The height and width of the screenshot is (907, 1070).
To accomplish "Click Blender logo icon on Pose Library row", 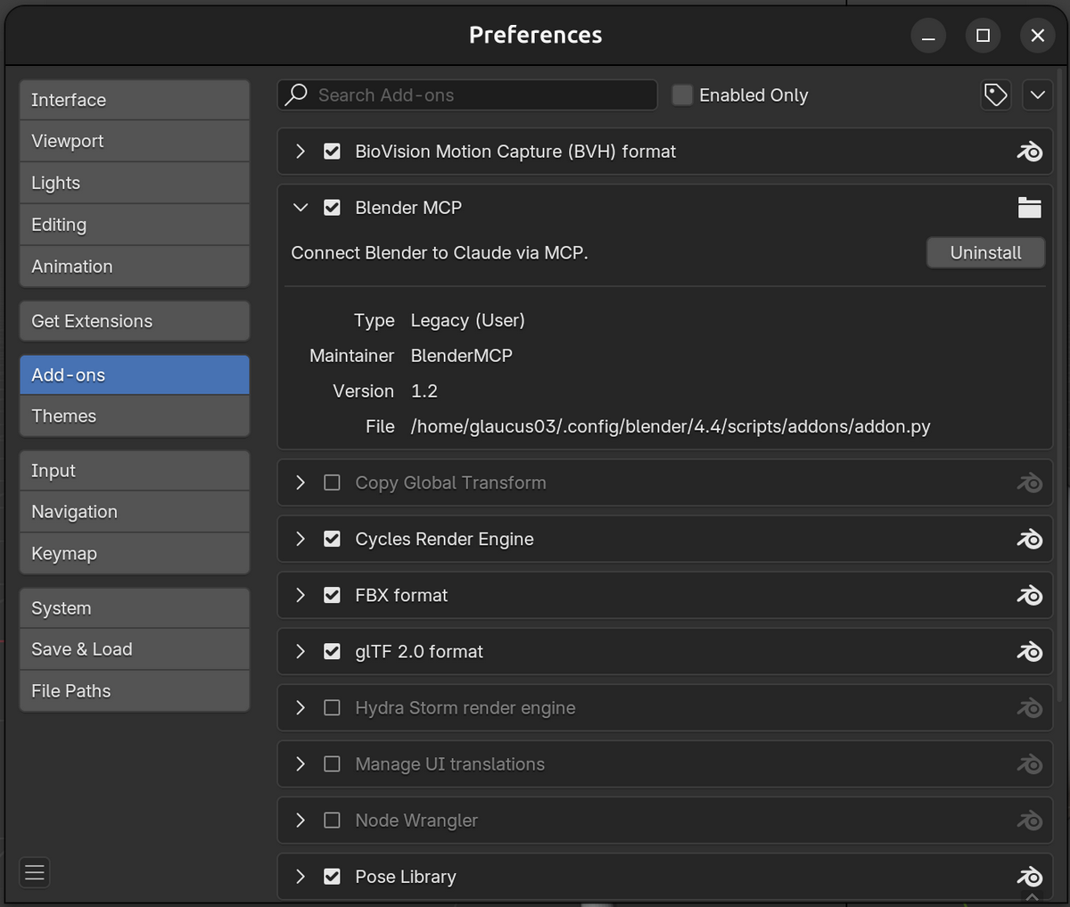I will 1029,876.
